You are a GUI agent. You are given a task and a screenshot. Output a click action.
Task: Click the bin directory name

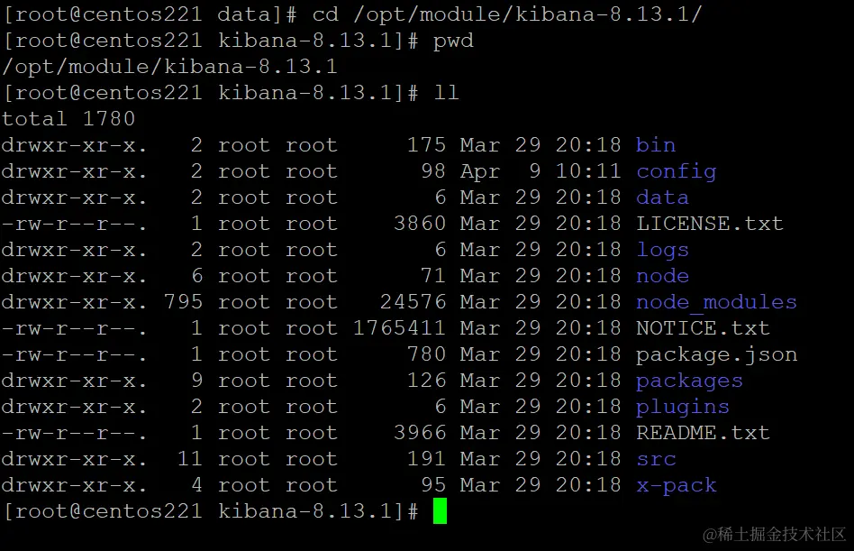coord(655,145)
